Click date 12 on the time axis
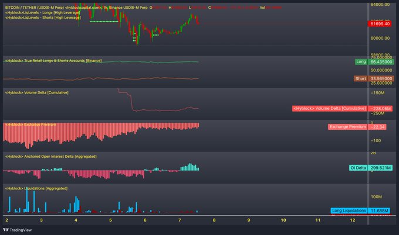399x235 pixels. click(x=353, y=220)
